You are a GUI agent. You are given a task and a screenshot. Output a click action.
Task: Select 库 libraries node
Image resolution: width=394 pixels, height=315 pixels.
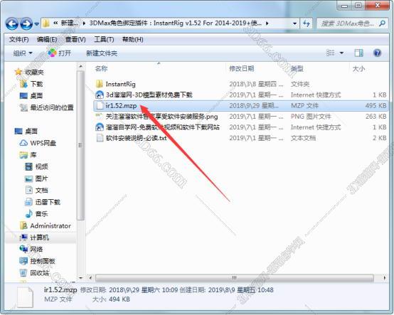[28, 155]
